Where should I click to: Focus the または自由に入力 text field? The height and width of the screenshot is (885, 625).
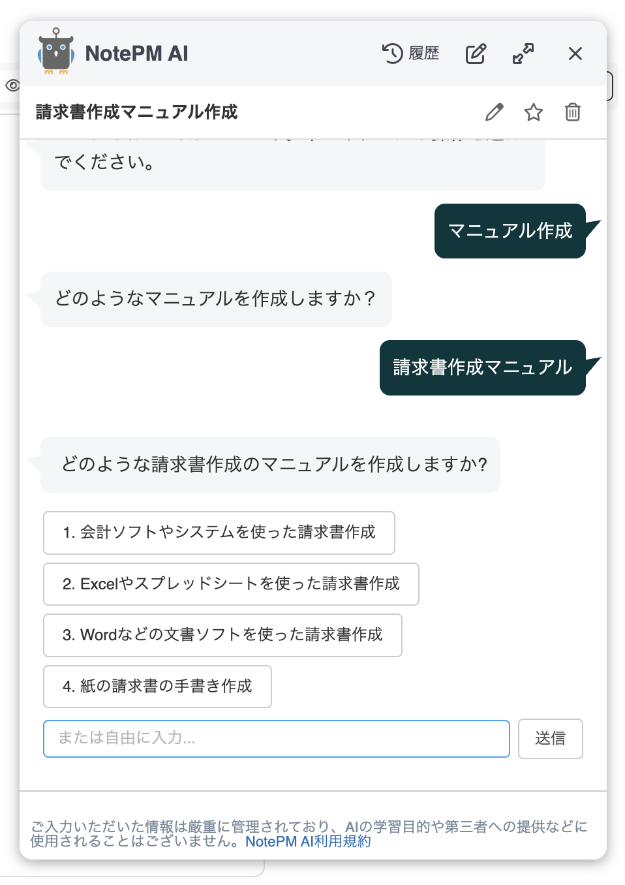pos(277,739)
